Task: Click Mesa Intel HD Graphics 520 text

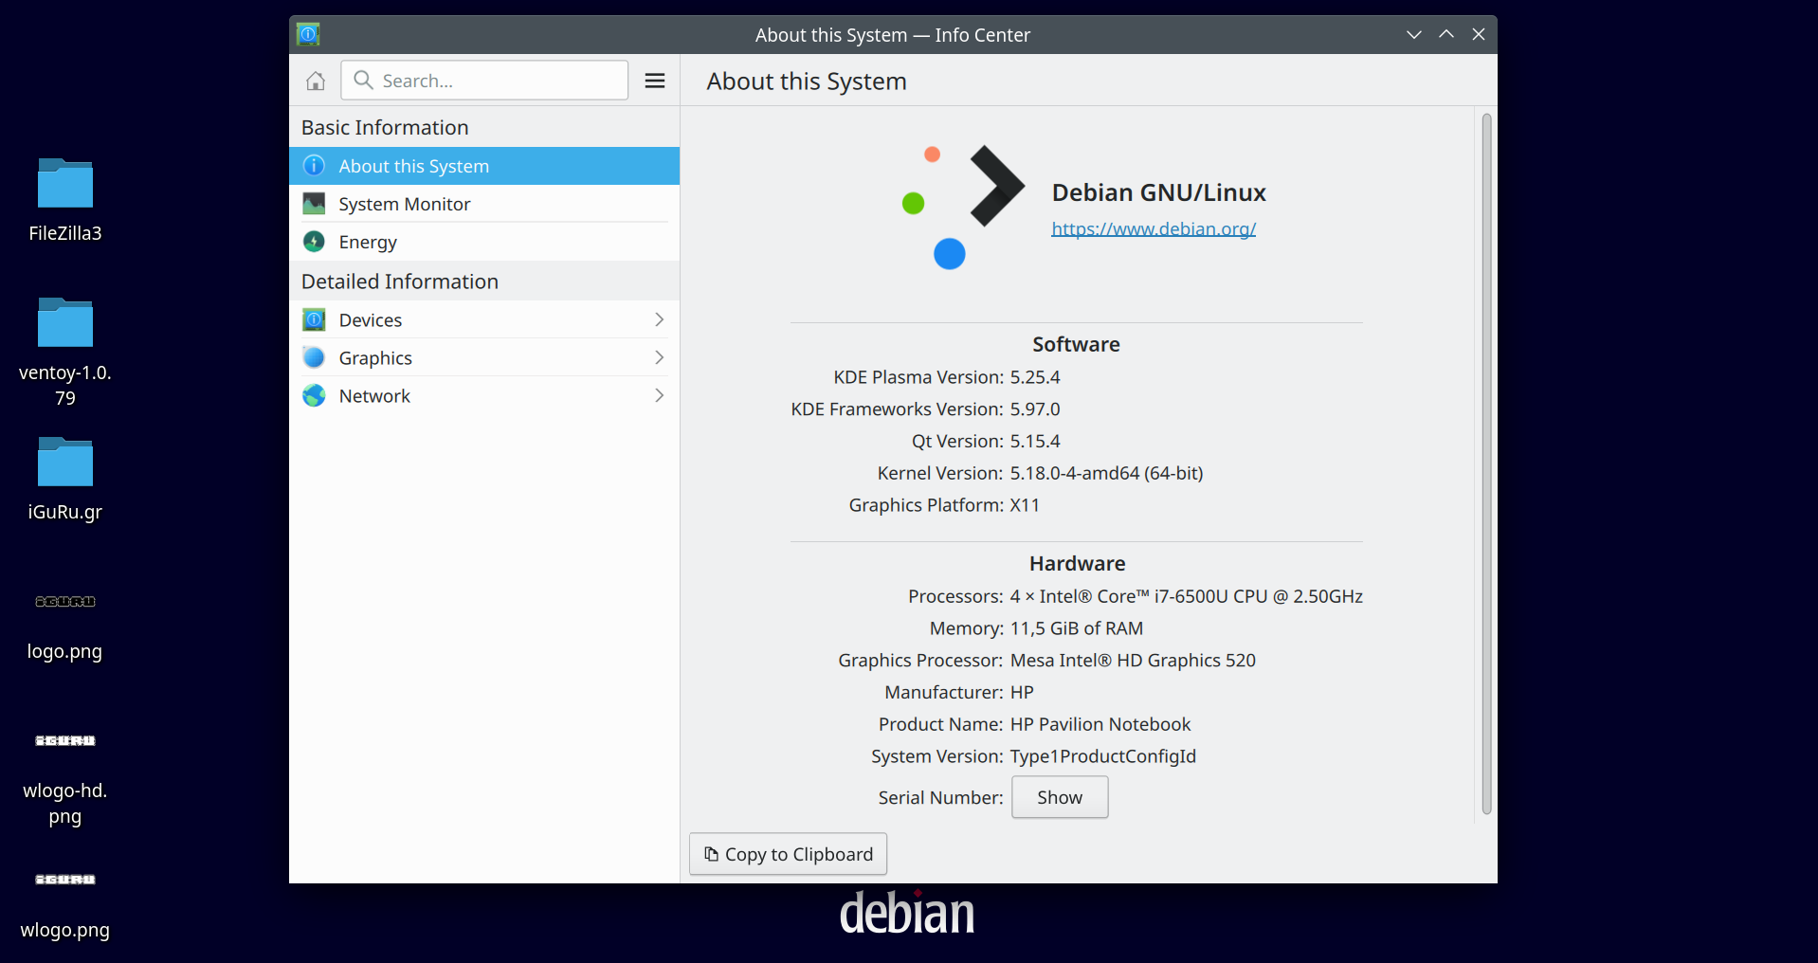Action: (1133, 661)
